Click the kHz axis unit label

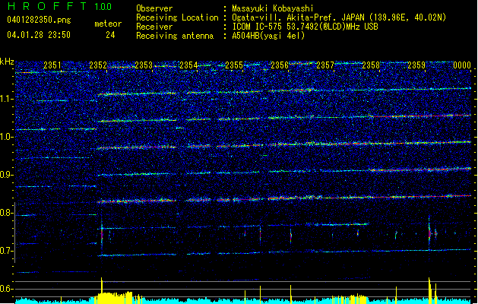[7, 62]
